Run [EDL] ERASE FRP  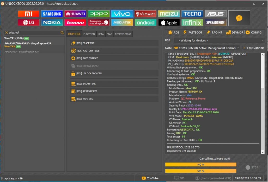point(114,43)
